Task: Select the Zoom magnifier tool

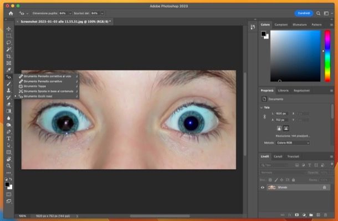Action: click(x=8, y=165)
